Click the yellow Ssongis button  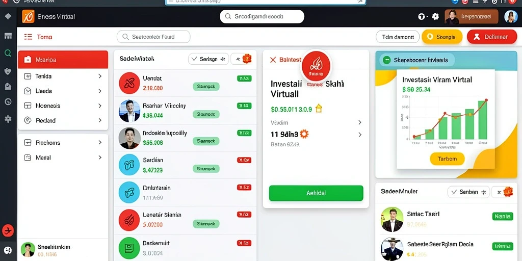tap(442, 37)
